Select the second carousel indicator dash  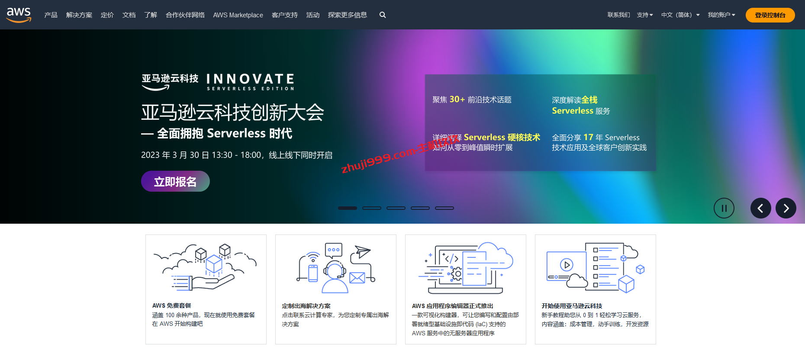tap(372, 208)
